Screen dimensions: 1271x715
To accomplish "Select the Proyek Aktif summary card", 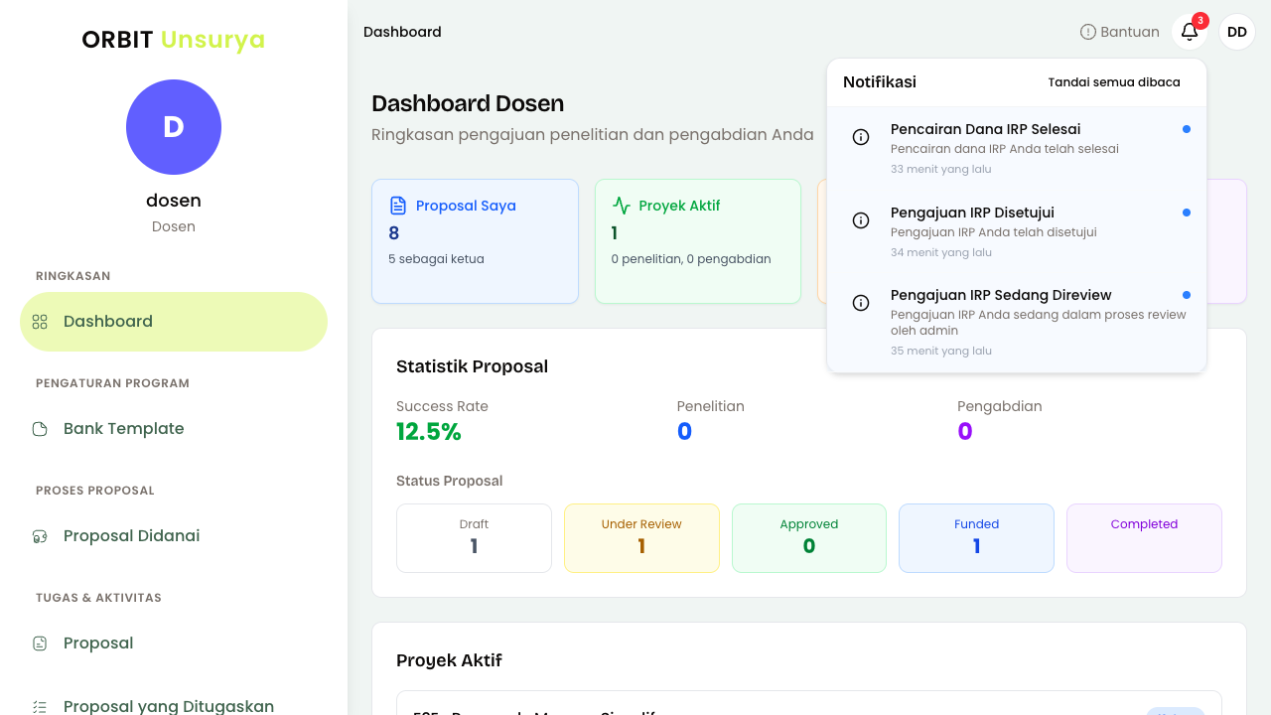I will pos(698,241).
